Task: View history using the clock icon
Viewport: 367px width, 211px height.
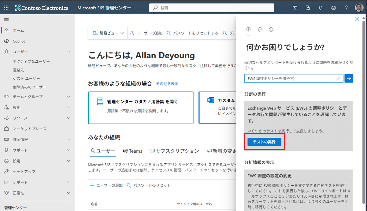Action: click(271, 29)
